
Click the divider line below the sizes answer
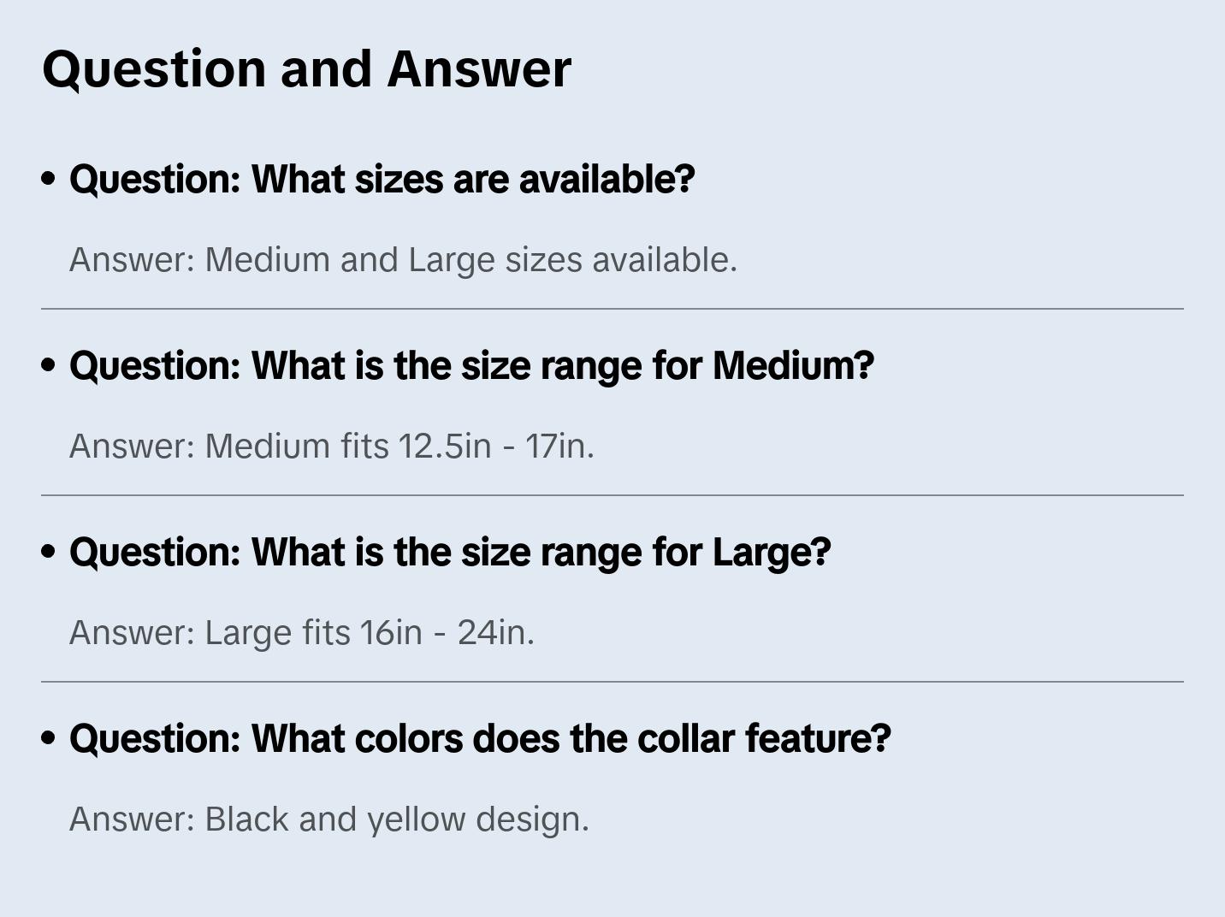[612, 309]
